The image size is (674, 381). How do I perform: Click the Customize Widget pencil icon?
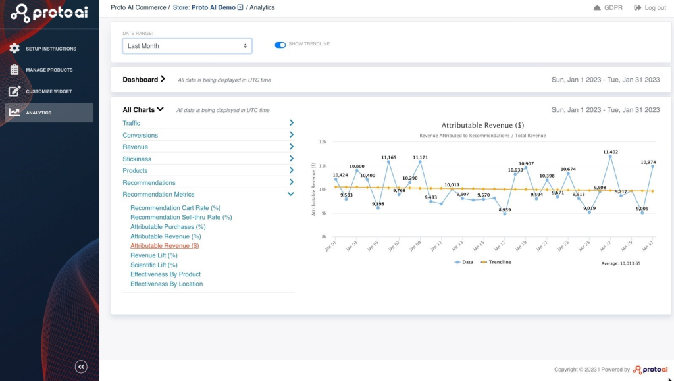(14, 91)
